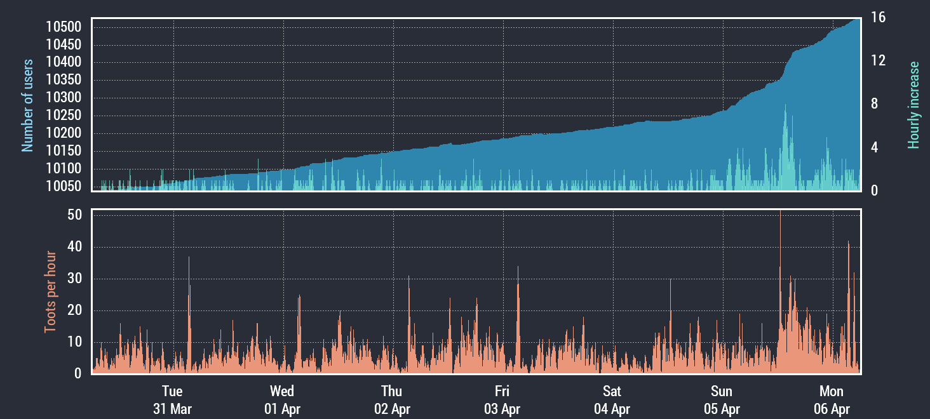Click the 16 tick on hourly increase axis

[878, 18]
